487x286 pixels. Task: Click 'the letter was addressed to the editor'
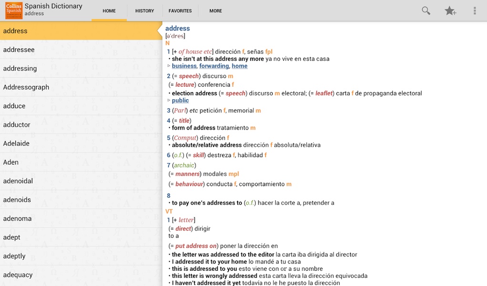click(223, 255)
